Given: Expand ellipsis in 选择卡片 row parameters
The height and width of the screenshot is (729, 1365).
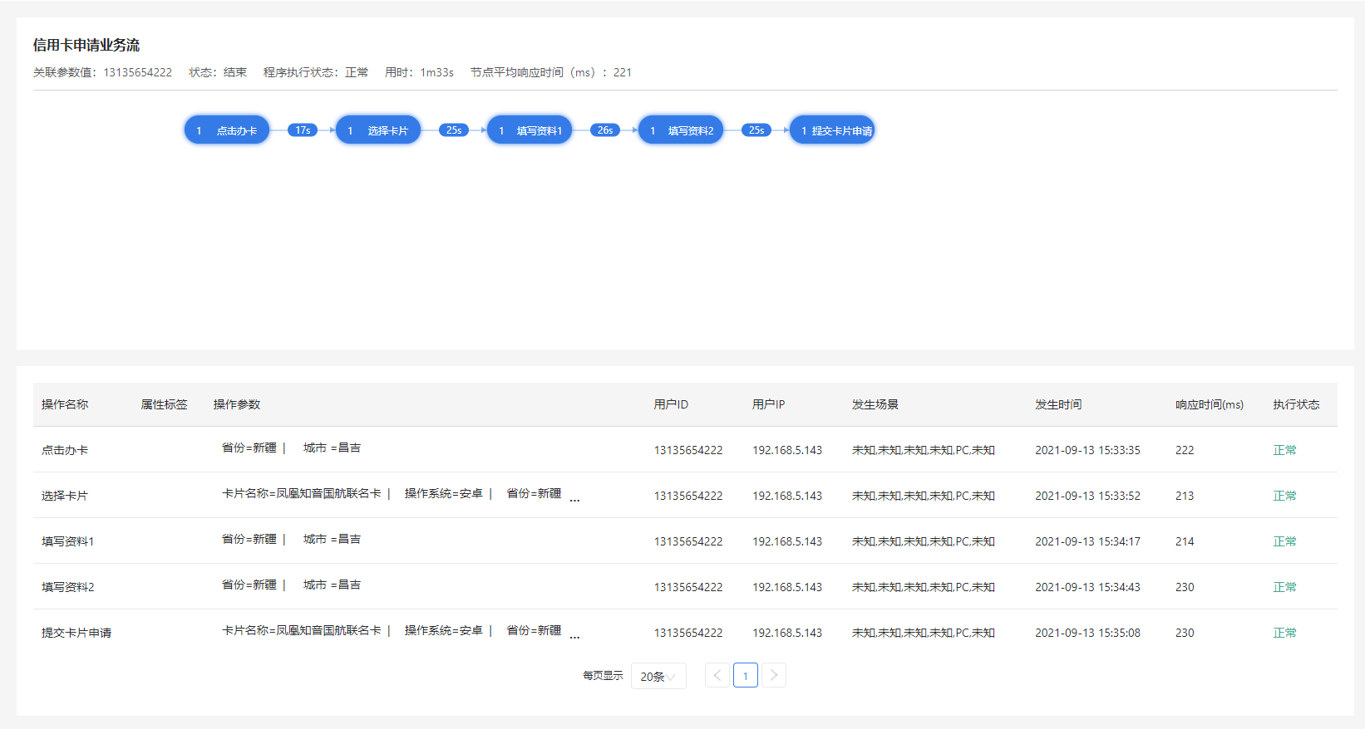Looking at the screenshot, I should click(x=574, y=499).
